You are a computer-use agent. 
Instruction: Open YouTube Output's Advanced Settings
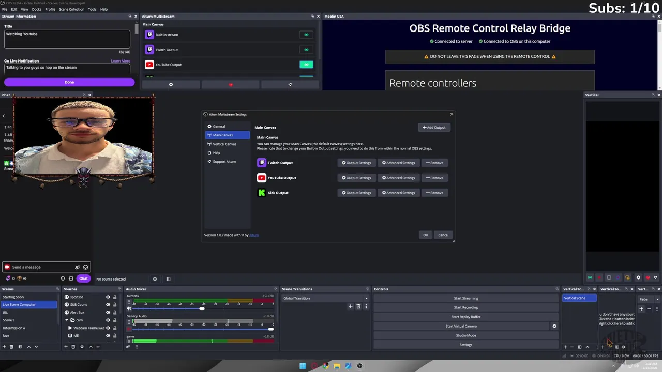pos(398,178)
